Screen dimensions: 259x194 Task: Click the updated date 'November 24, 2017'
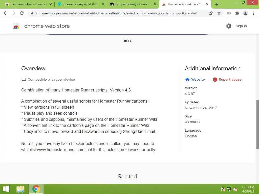[201, 108]
